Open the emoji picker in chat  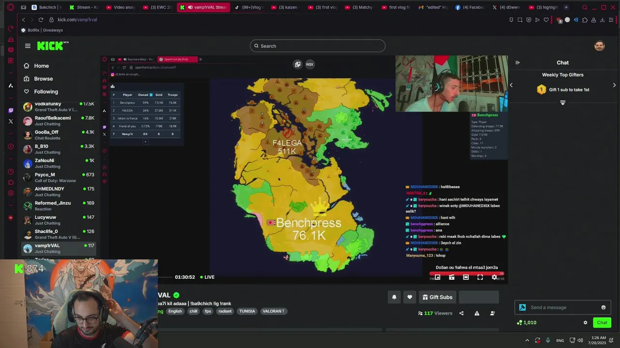click(x=604, y=307)
